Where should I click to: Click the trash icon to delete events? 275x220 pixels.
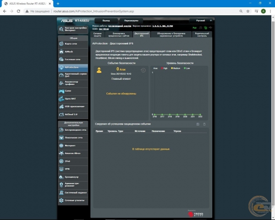(x=204, y=124)
